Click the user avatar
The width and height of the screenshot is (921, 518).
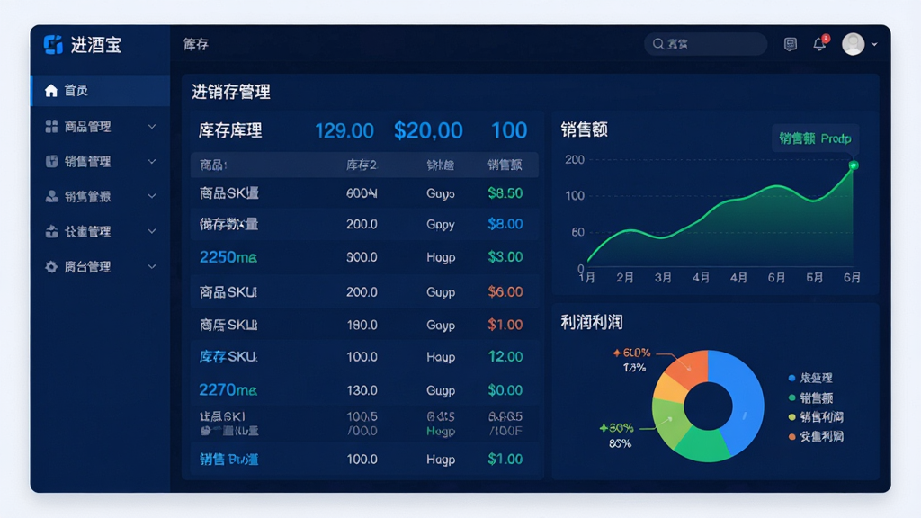coord(853,44)
